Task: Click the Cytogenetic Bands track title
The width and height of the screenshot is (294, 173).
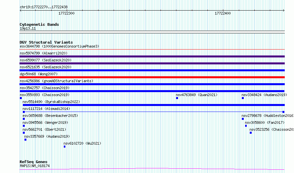Action: point(39,24)
